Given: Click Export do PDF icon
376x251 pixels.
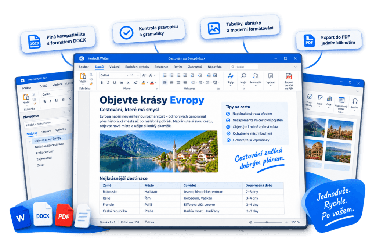Looking at the screenshot, I should (x=289, y=76).
